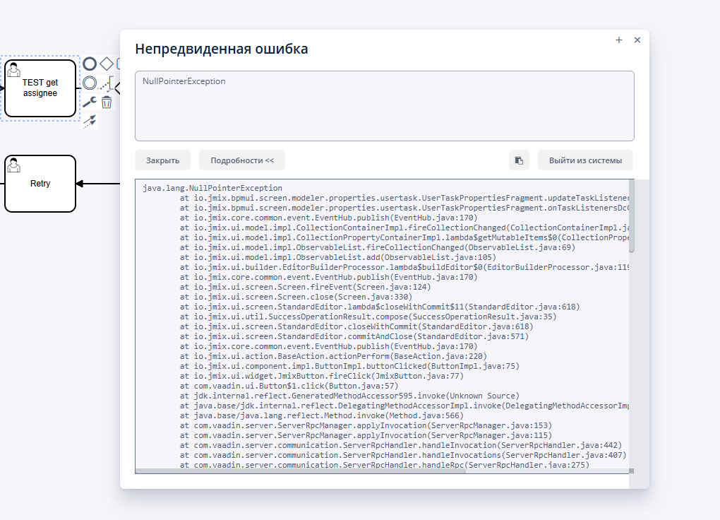Click Выйти из системы button
The height and width of the screenshot is (520, 720).
tap(585, 160)
